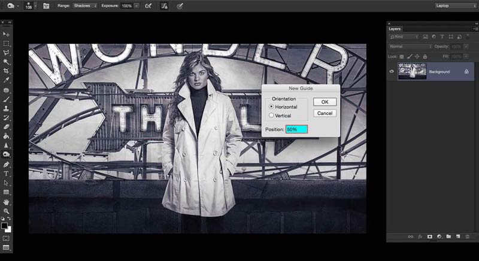This screenshot has height=261, width=479.
Task: Click Cancel in New Guide dialog
Action: (x=325, y=113)
